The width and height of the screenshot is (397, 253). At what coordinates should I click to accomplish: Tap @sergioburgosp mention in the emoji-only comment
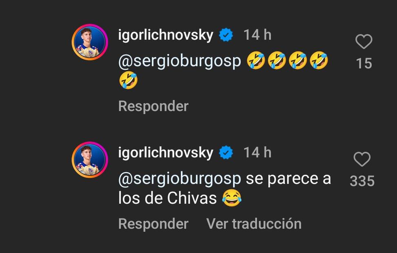click(180, 61)
